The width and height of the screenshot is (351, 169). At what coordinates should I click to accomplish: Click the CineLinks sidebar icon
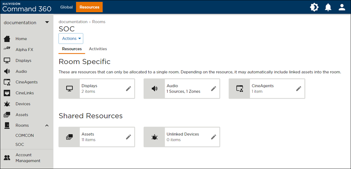pos(7,93)
